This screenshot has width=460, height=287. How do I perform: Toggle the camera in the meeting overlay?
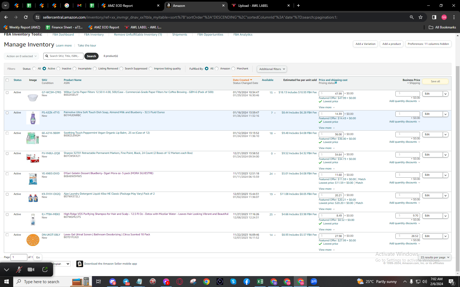31,270
